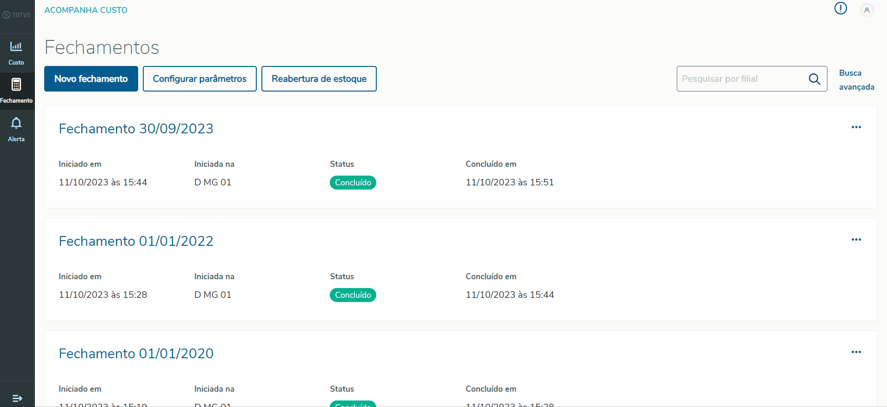Screen dimensions: 887x407
Task: Open the user profile avatar
Action: coord(867,10)
